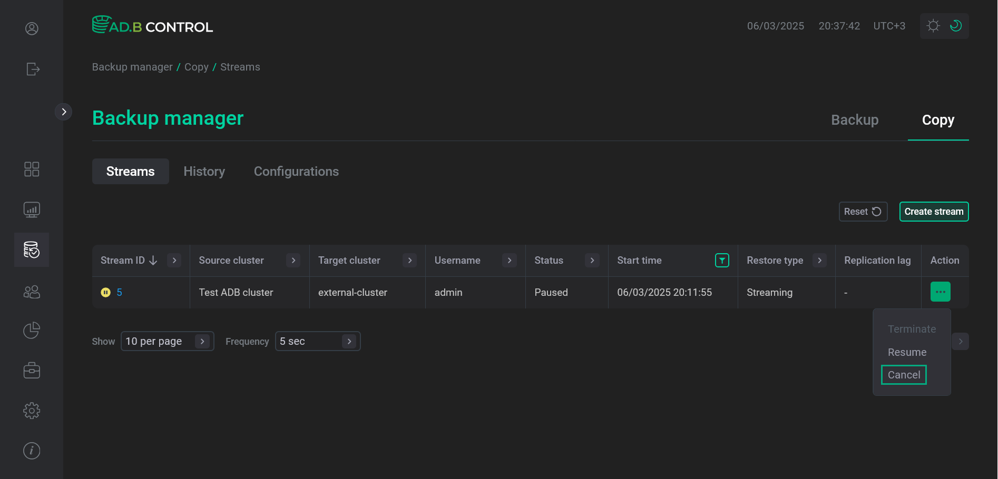Open the monitoring chart icon
This screenshot has height=479, width=998.
[x=32, y=209]
